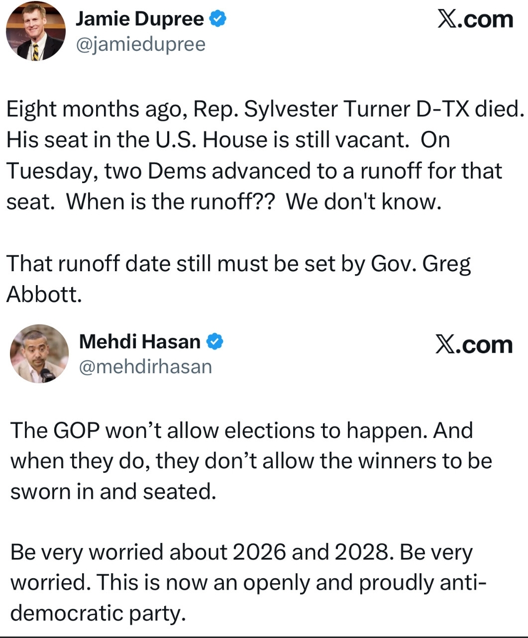Image resolution: width=528 pixels, height=638 pixels.
Task: Click the words "democratic party." at the bottom
Action: coord(98,613)
